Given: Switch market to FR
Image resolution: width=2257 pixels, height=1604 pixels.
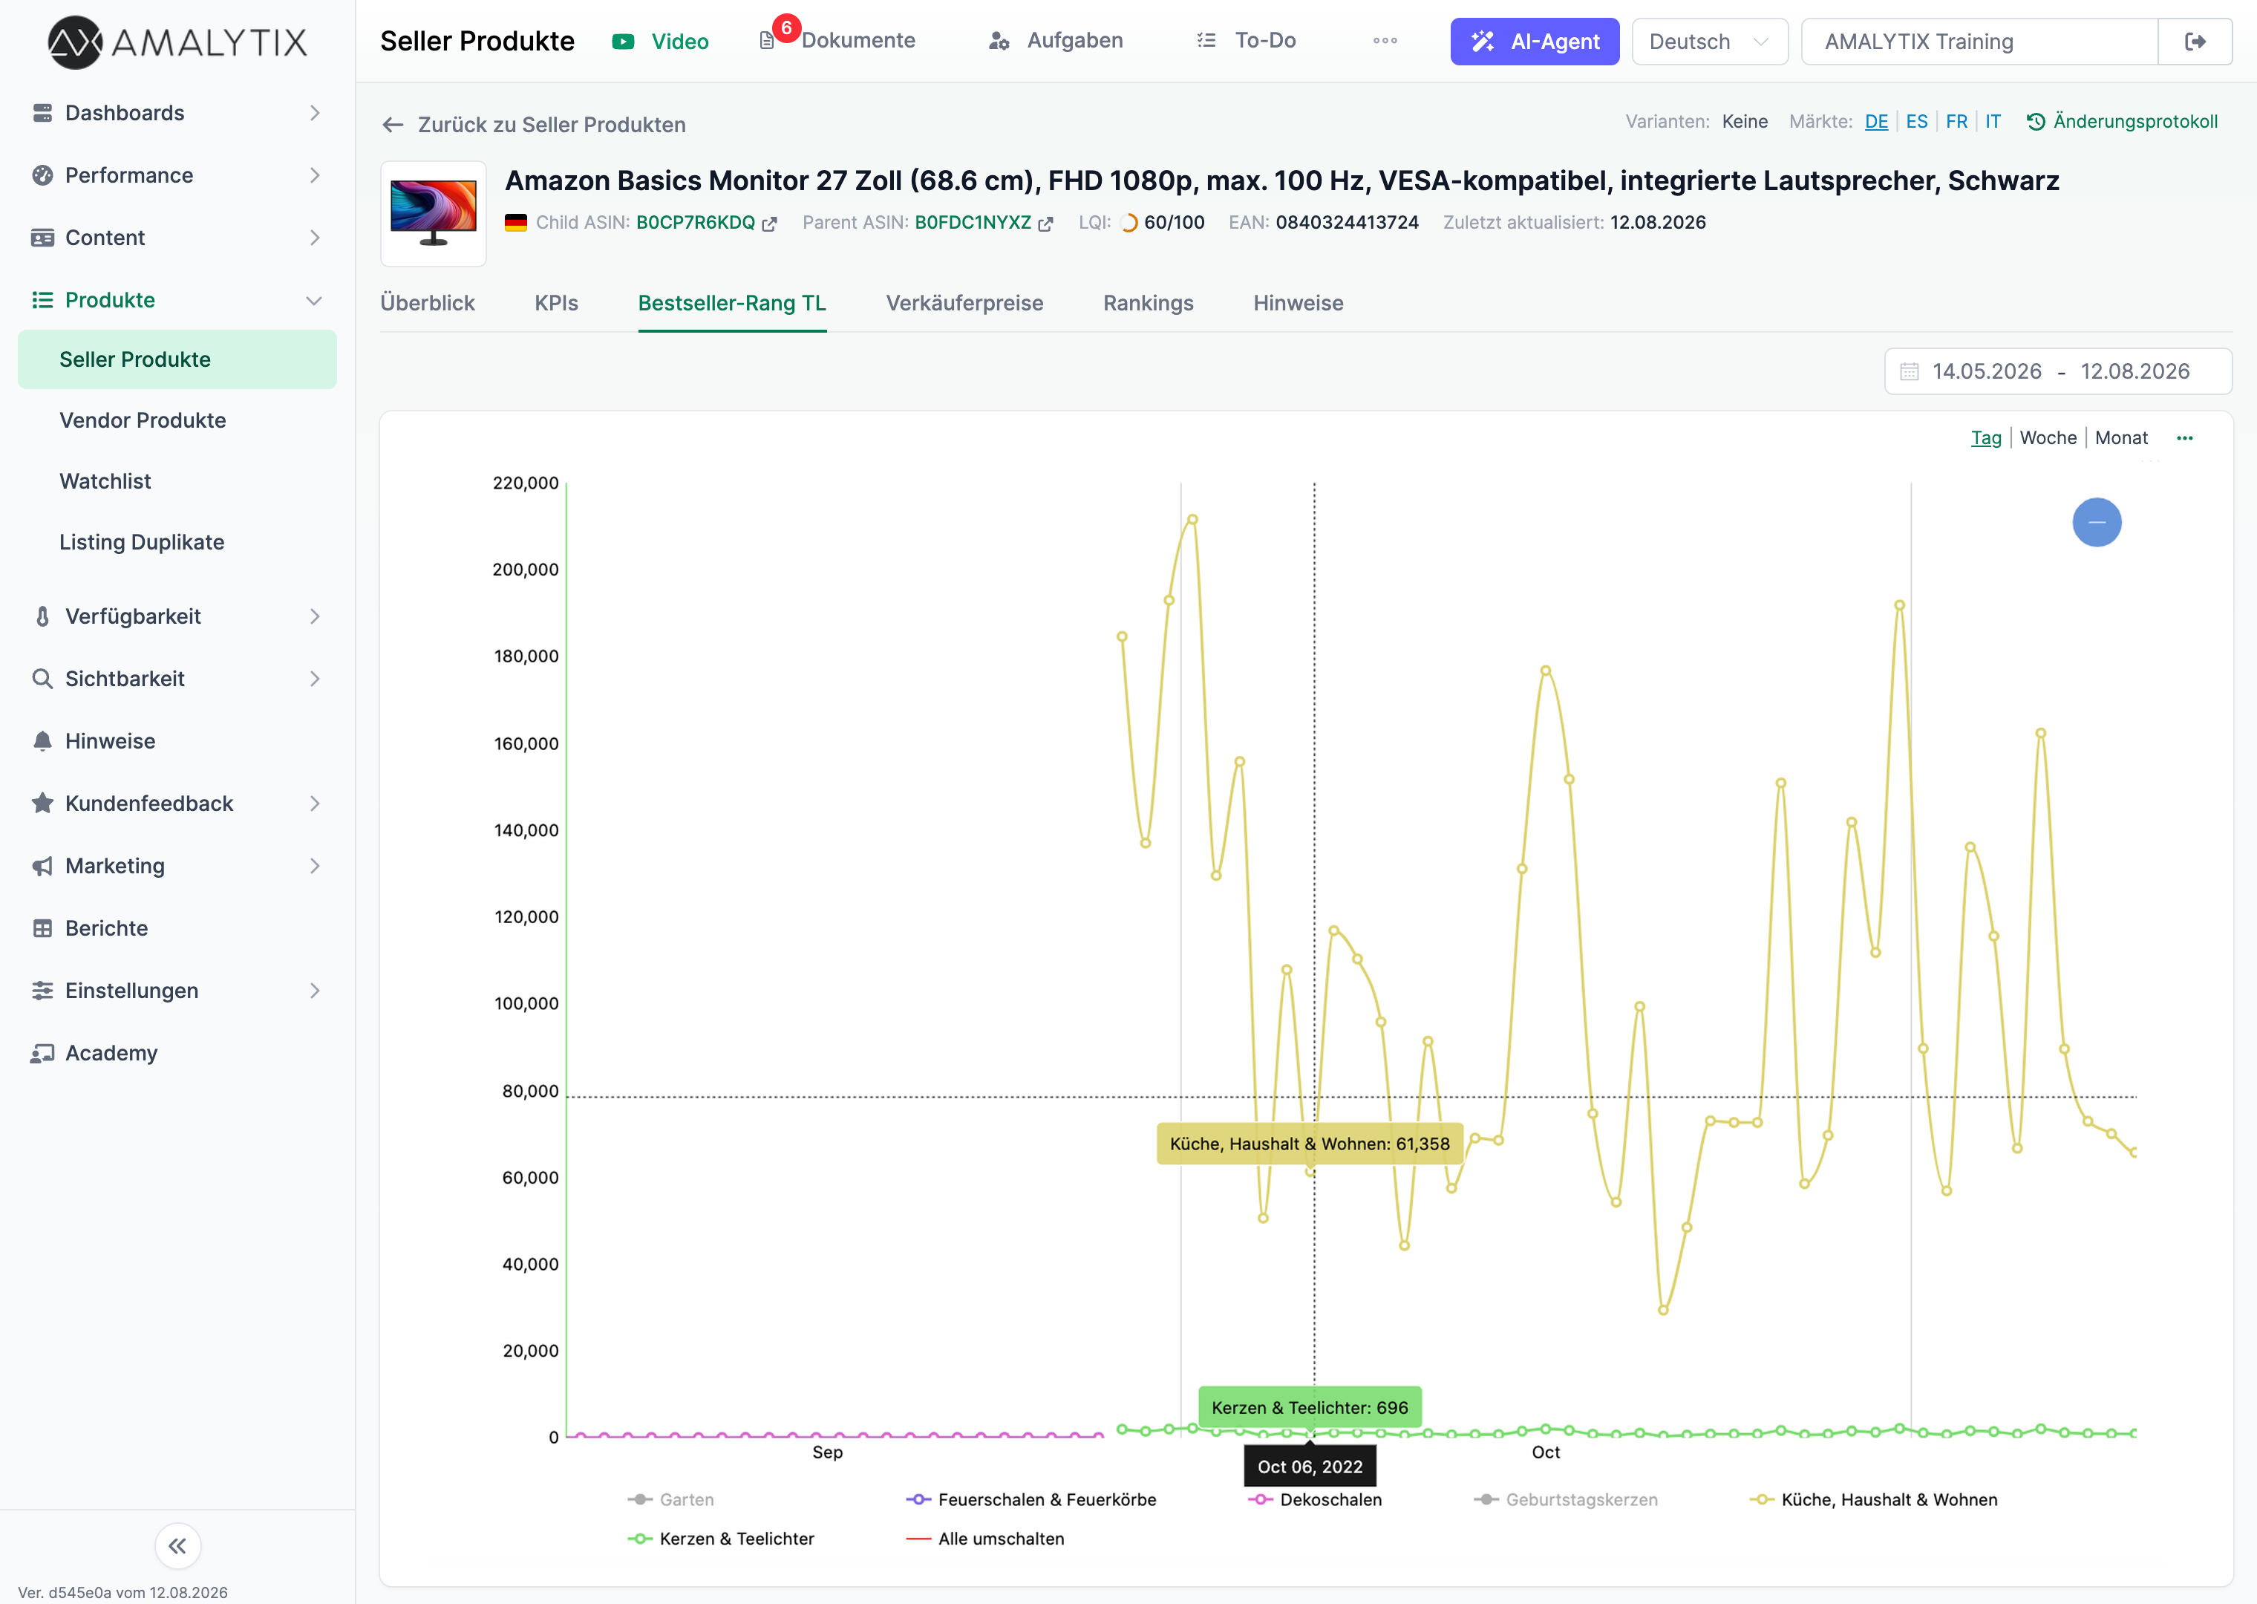Looking at the screenshot, I should pos(1956,122).
